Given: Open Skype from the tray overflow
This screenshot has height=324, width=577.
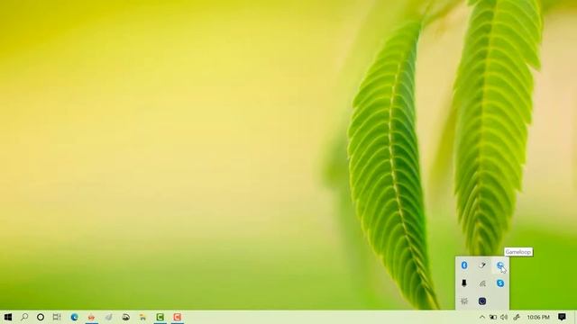Looking at the screenshot, I should tap(500, 283).
